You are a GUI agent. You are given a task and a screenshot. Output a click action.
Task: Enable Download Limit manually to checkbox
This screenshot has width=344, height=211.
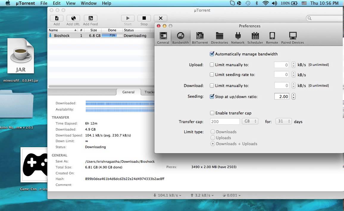pyautogui.click(x=212, y=86)
